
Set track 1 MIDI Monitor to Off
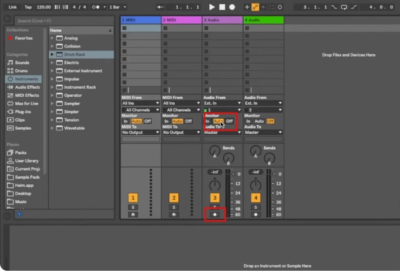coord(148,121)
